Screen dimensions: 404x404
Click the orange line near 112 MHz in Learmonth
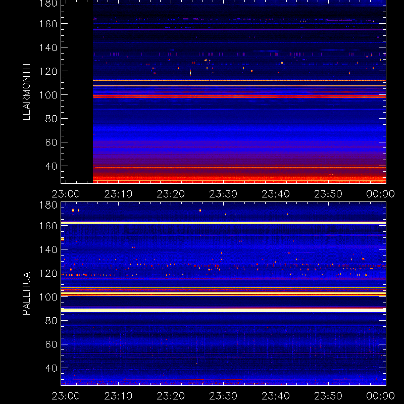(239, 80)
